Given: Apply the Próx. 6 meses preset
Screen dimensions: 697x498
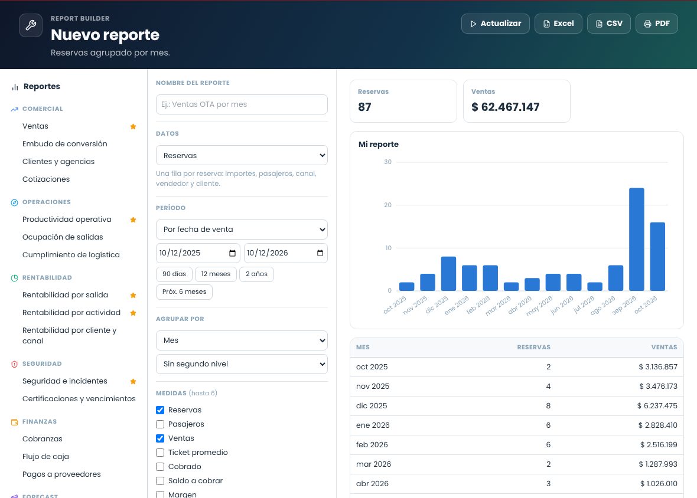Looking at the screenshot, I should coord(184,292).
